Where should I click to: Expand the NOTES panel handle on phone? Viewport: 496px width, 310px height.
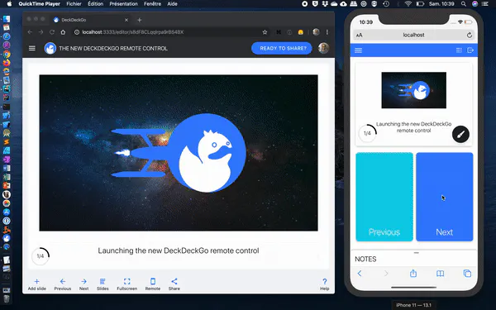[x=417, y=253]
